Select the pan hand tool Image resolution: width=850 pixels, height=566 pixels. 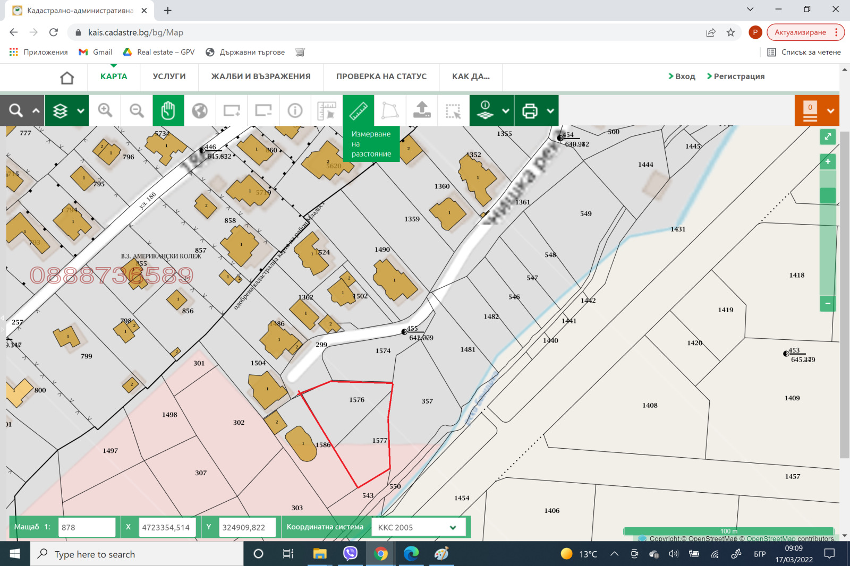[168, 110]
